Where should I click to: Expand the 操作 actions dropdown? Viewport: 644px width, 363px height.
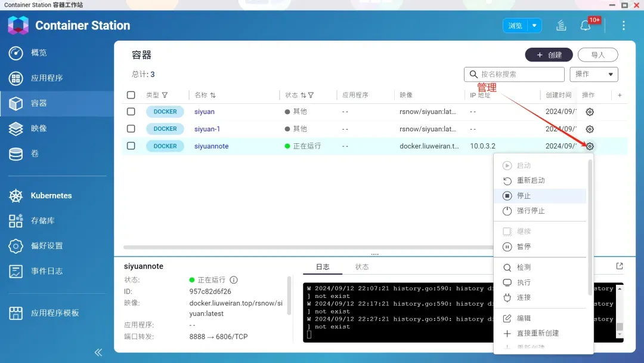click(x=594, y=74)
